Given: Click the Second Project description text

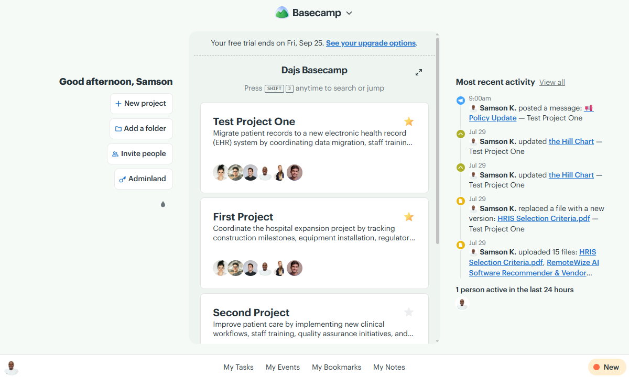Looking at the screenshot, I should [313, 329].
